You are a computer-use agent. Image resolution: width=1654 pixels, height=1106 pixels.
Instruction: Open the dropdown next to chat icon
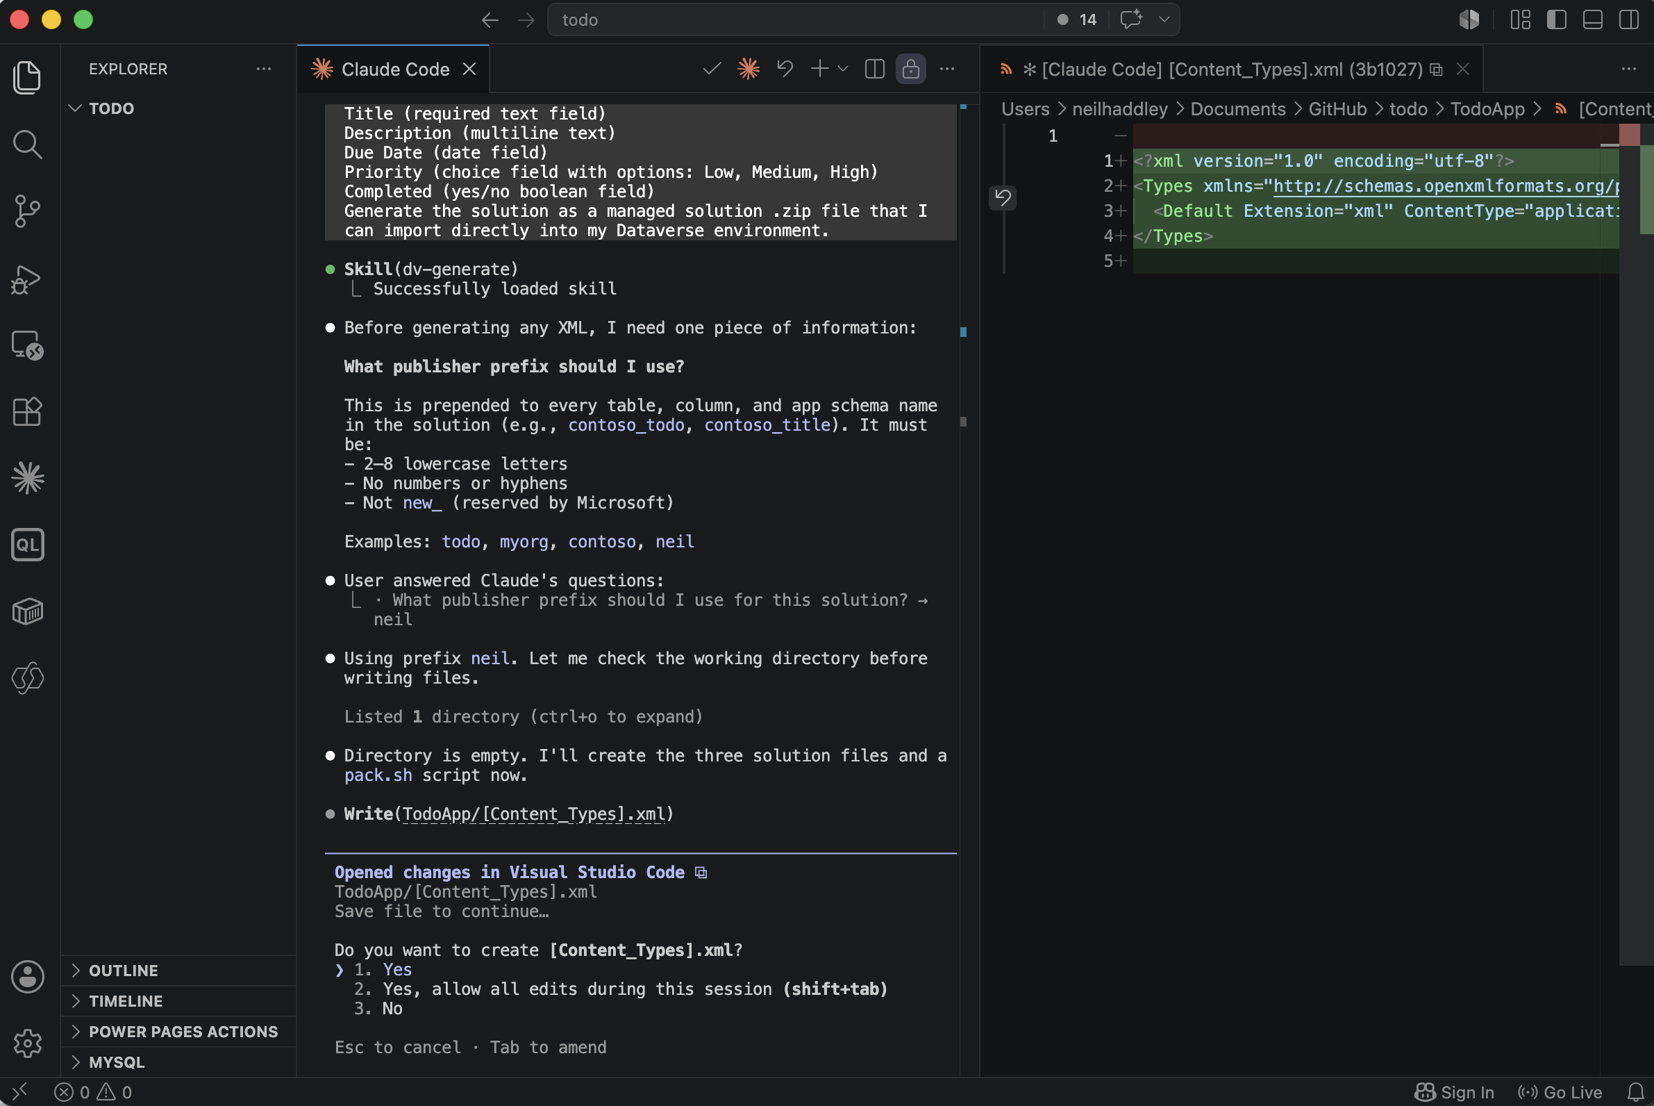point(1164,19)
